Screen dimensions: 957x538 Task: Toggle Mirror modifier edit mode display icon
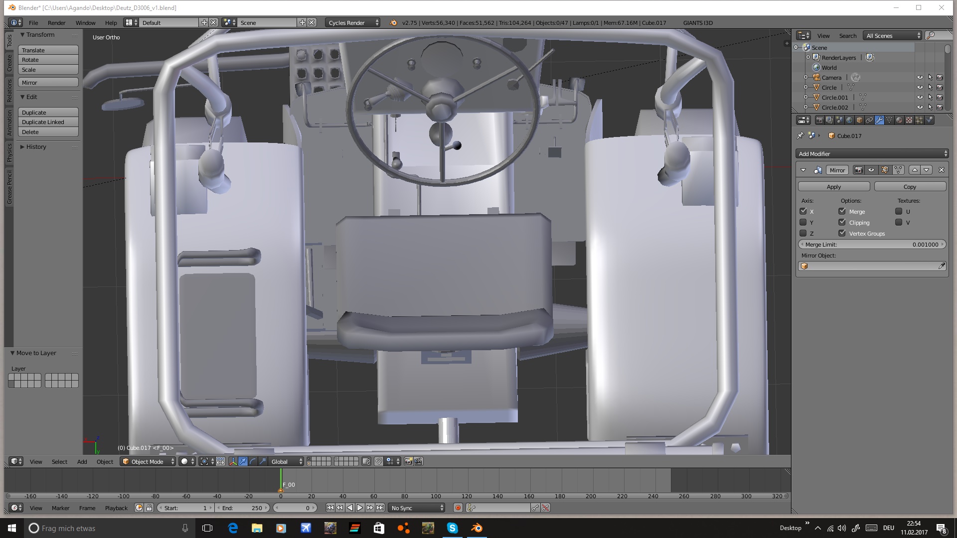[x=885, y=170]
